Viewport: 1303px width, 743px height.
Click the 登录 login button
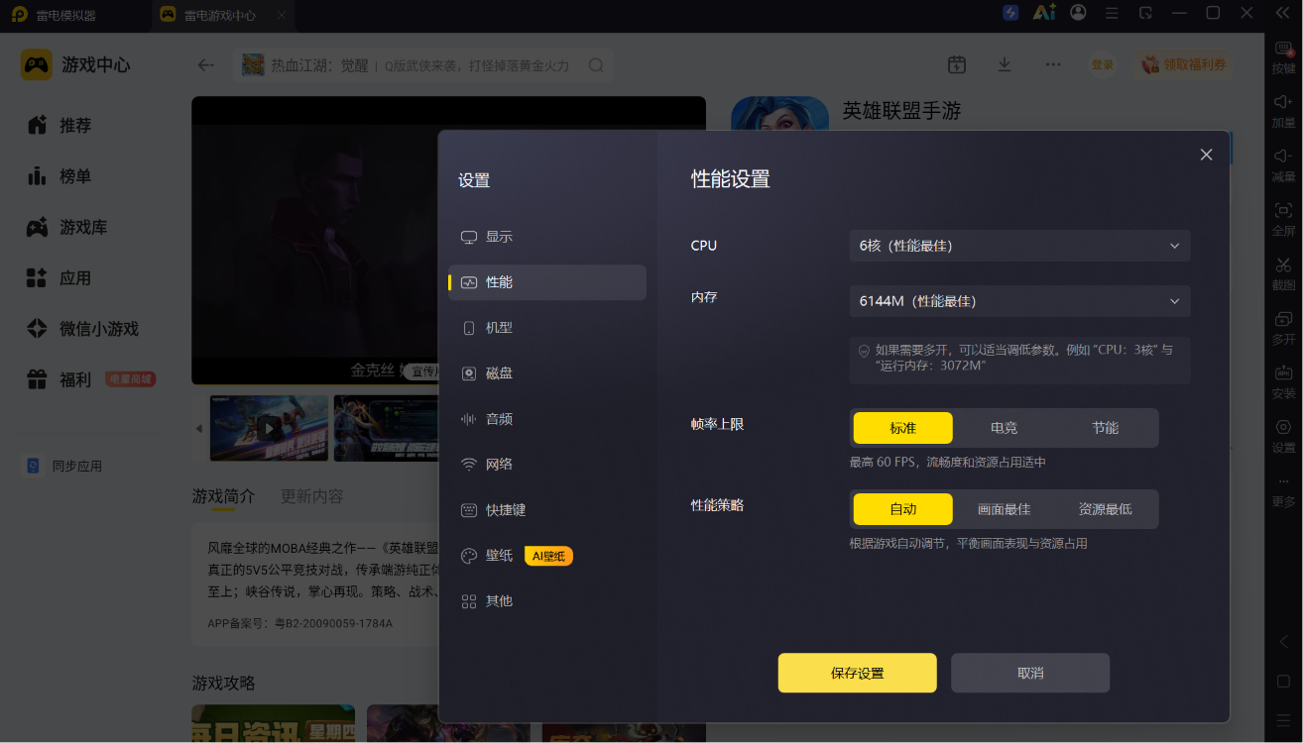pos(1103,64)
